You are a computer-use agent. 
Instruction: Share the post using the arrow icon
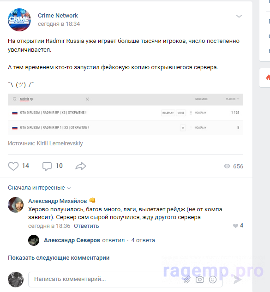pos(81,166)
